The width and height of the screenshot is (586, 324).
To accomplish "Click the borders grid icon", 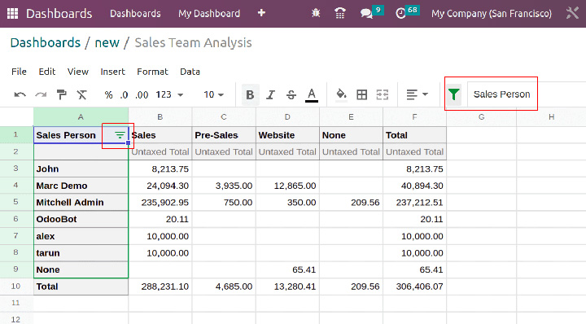I will [361, 94].
